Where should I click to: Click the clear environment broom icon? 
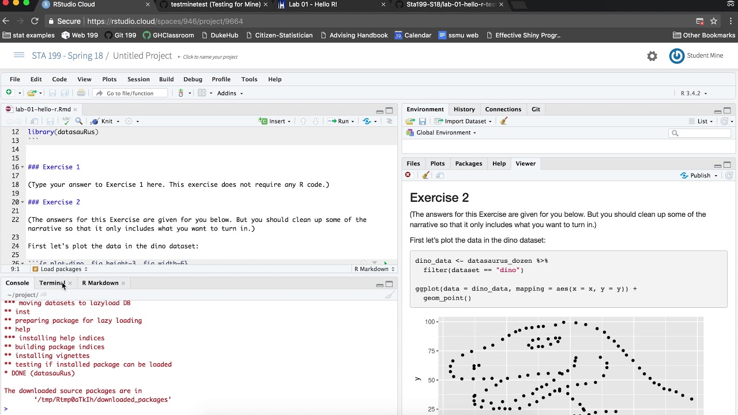[503, 121]
